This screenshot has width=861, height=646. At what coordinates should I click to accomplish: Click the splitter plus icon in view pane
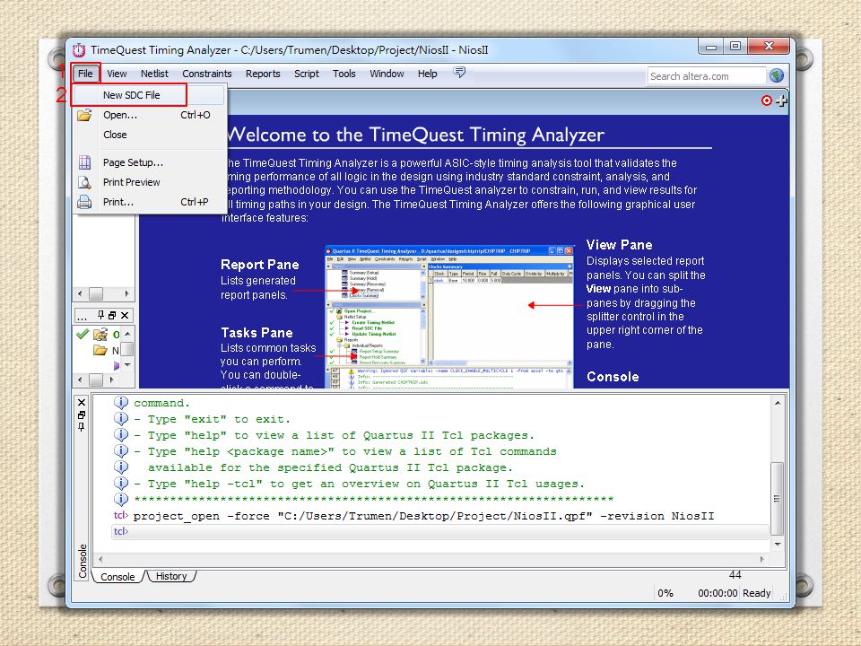781,100
